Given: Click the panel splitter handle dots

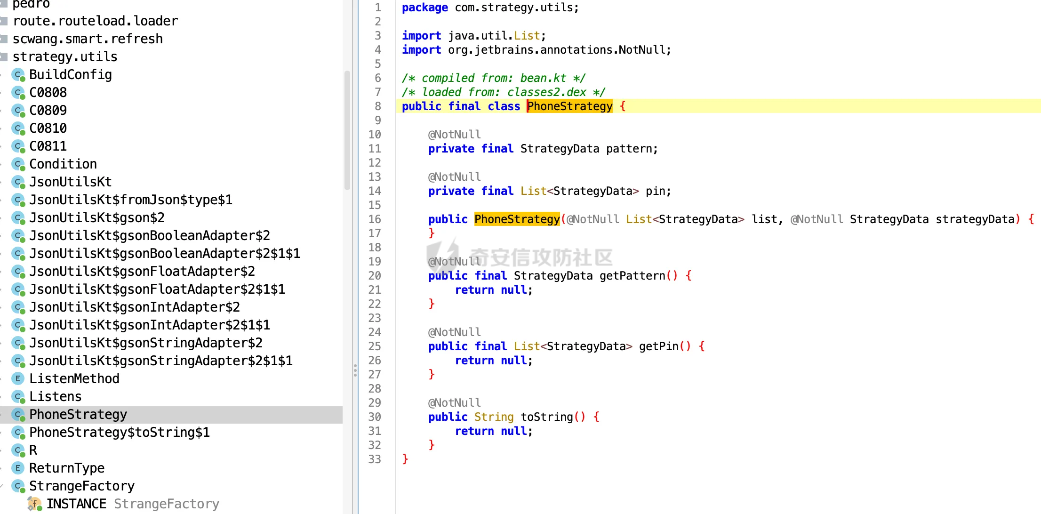Looking at the screenshot, I should click(355, 370).
